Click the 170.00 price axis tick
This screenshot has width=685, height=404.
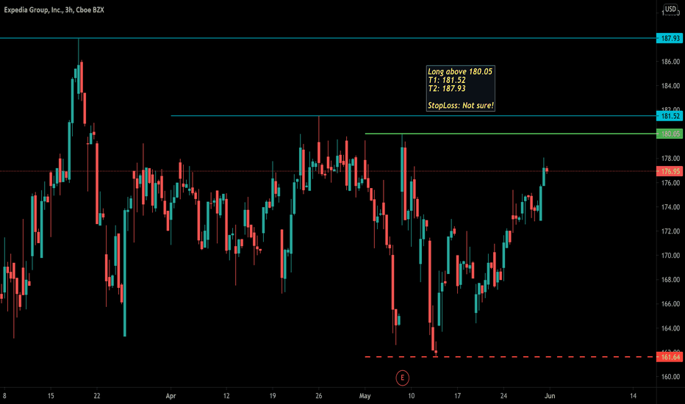[x=670, y=255]
